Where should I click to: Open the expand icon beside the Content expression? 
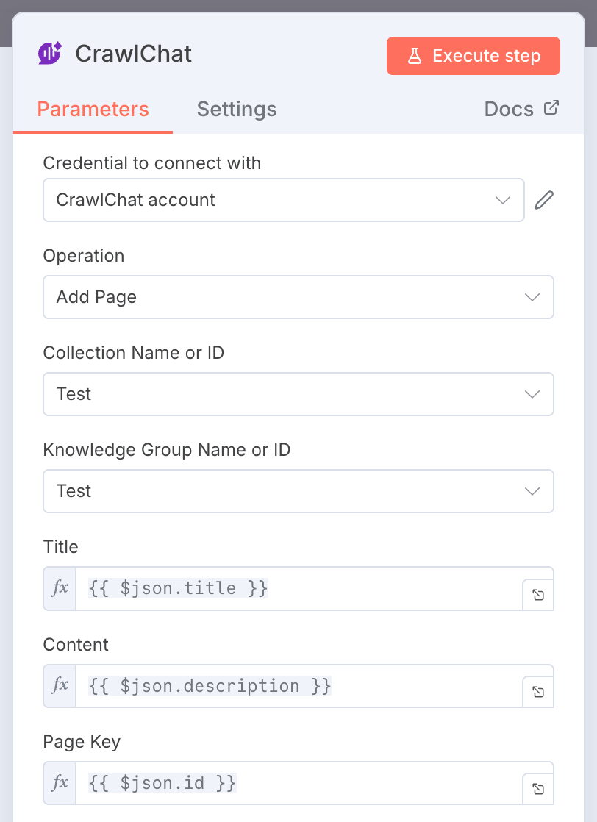click(537, 690)
